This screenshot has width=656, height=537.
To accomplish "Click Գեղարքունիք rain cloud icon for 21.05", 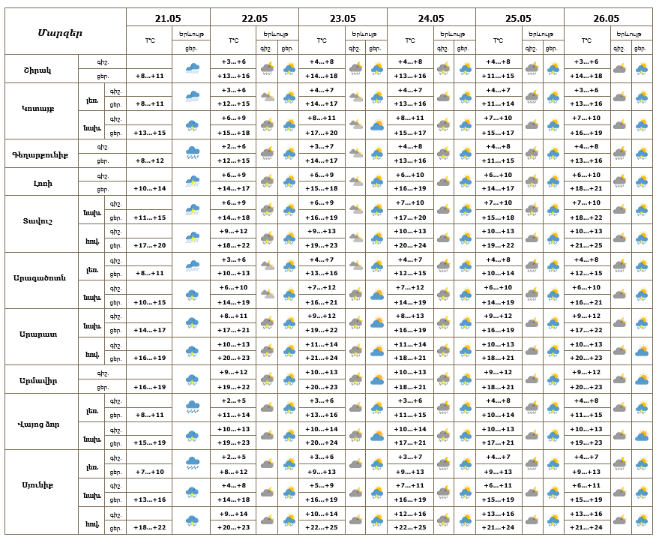I will click(x=193, y=153).
